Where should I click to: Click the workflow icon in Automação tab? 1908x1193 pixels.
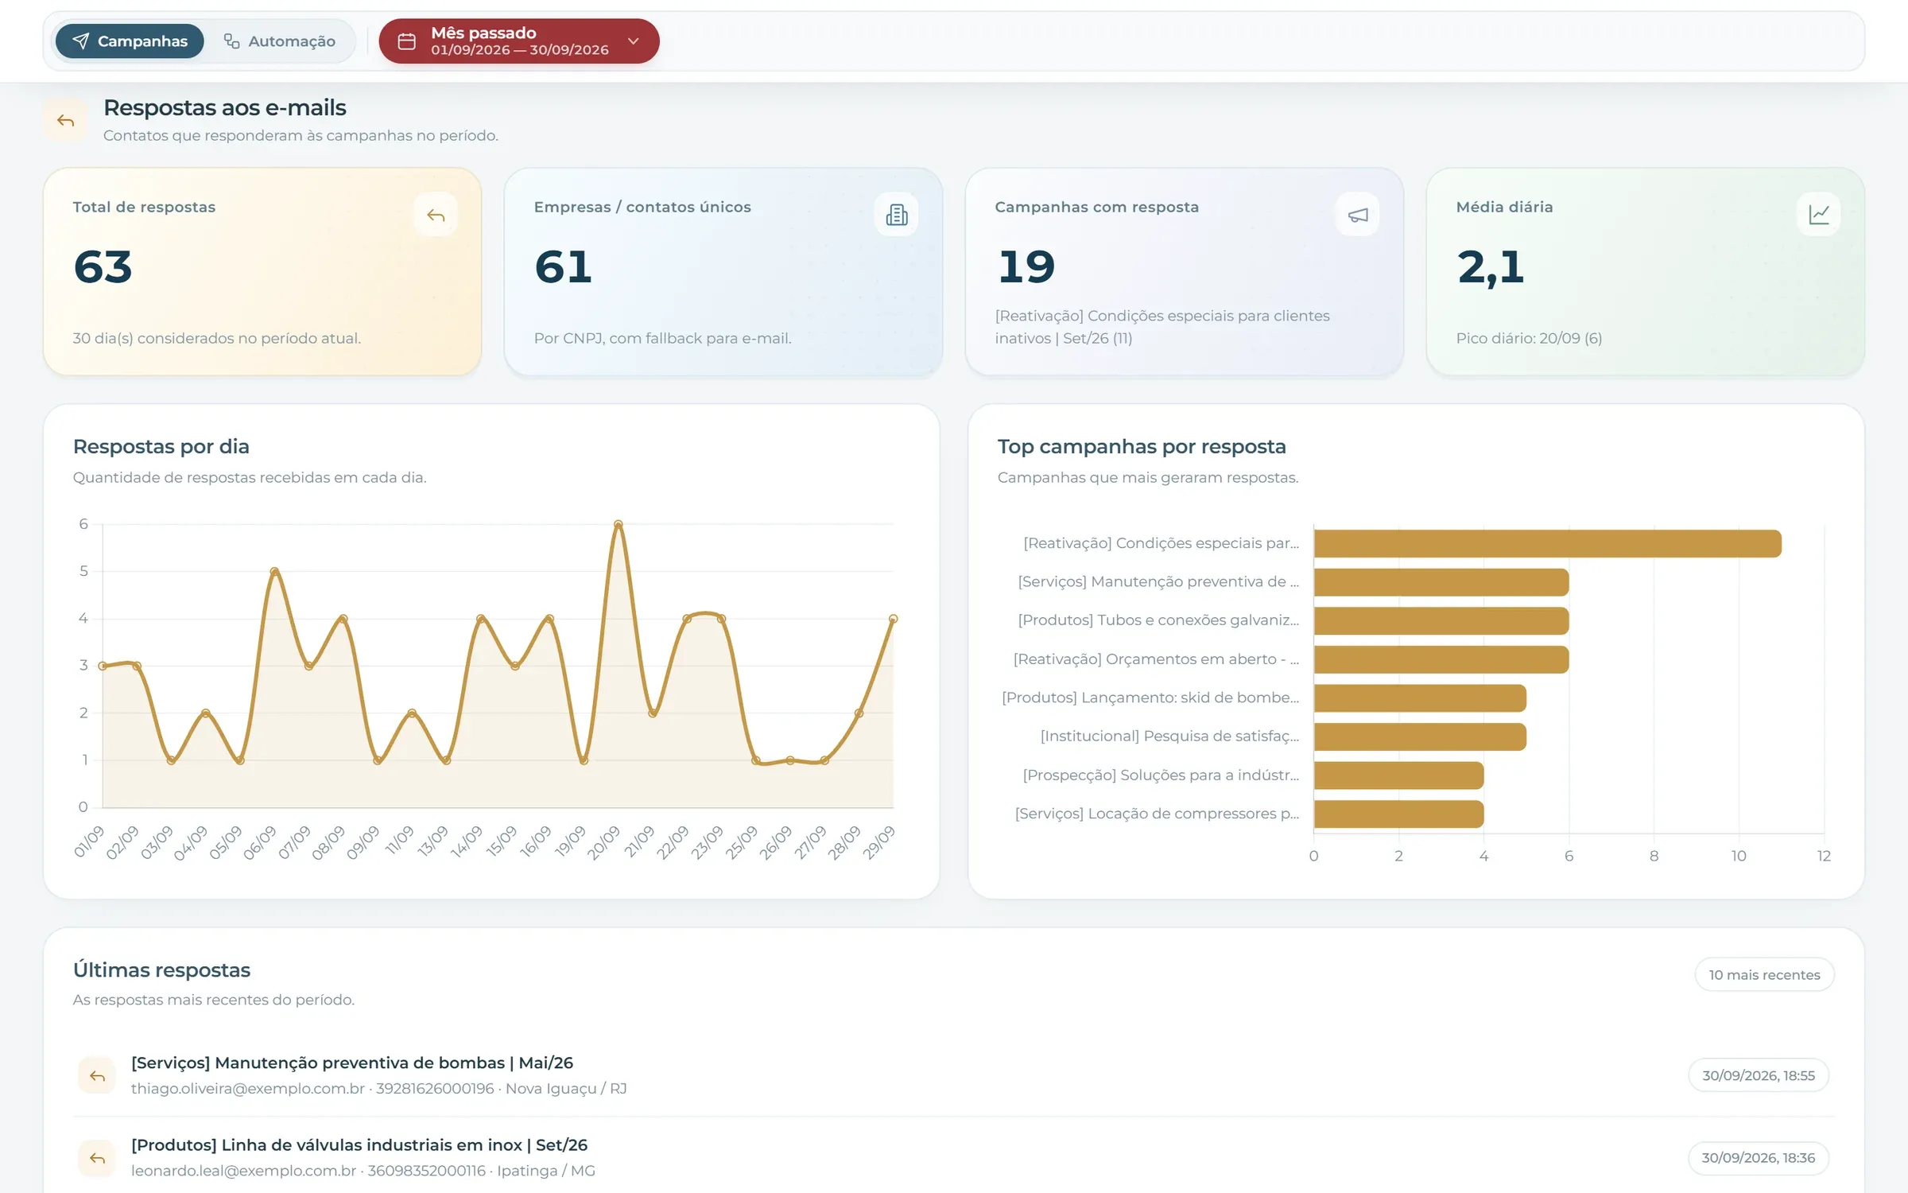coord(231,41)
